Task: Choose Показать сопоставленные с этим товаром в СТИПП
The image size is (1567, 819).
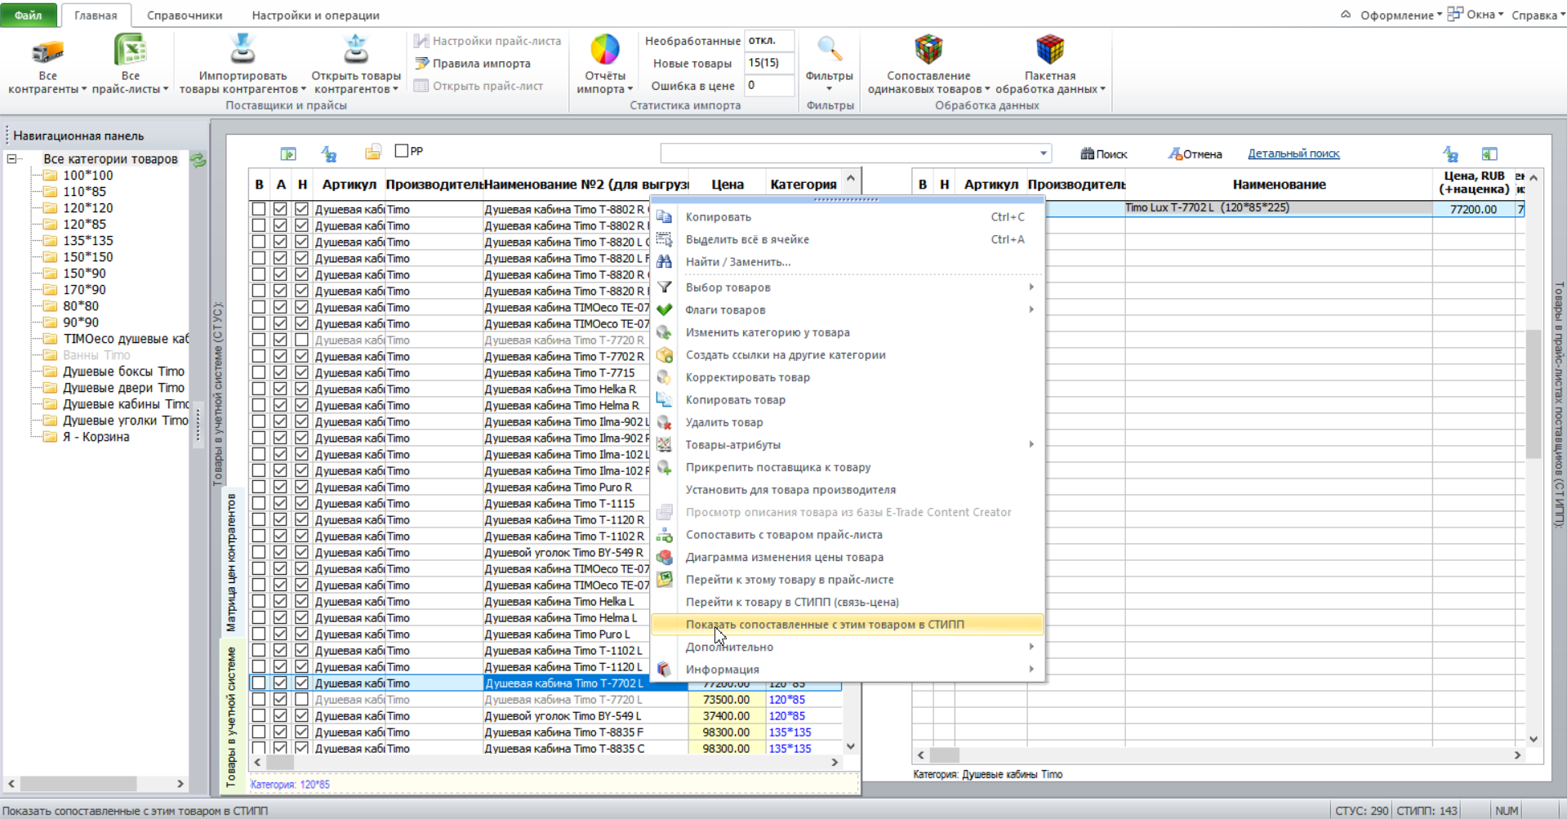Action: [848, 625]
